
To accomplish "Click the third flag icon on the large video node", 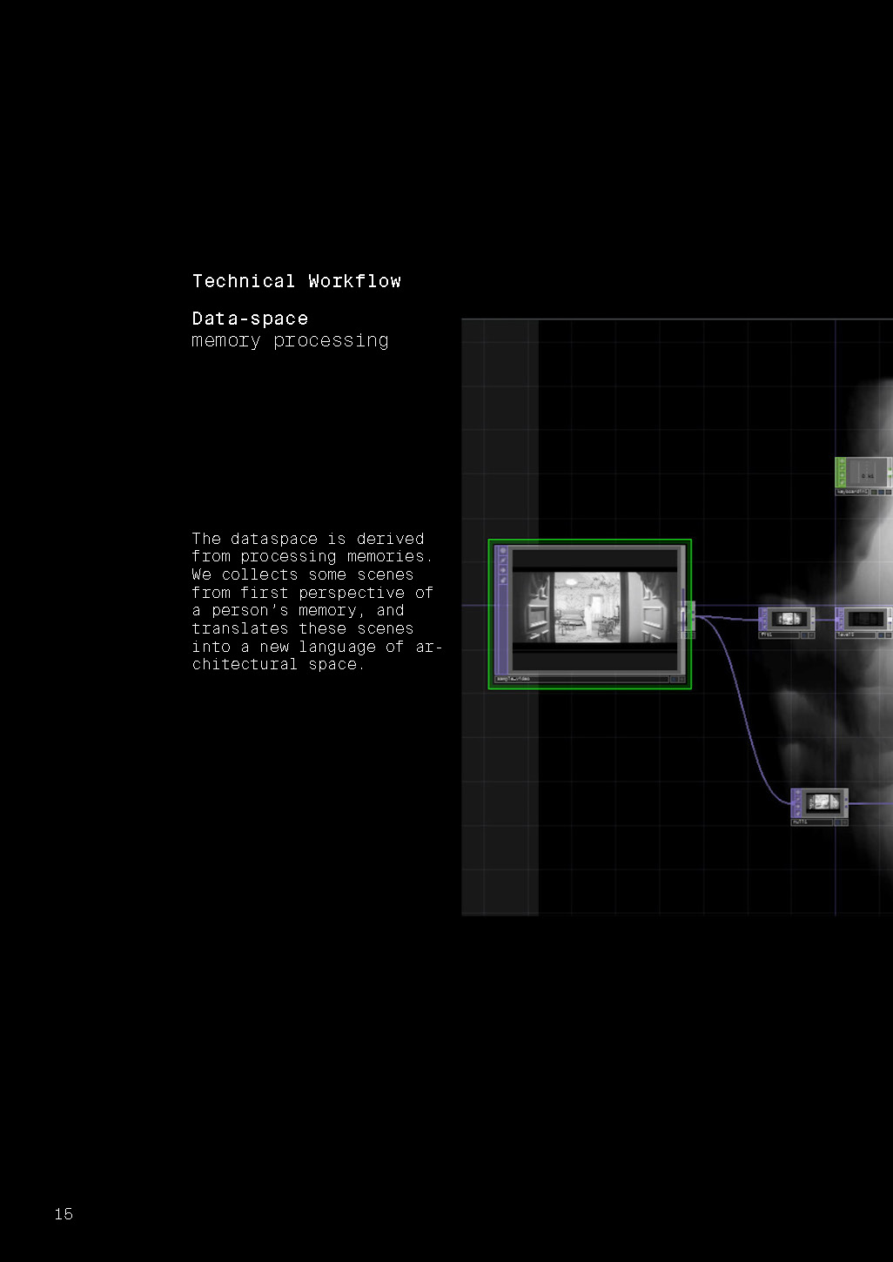I will point(502,570).
